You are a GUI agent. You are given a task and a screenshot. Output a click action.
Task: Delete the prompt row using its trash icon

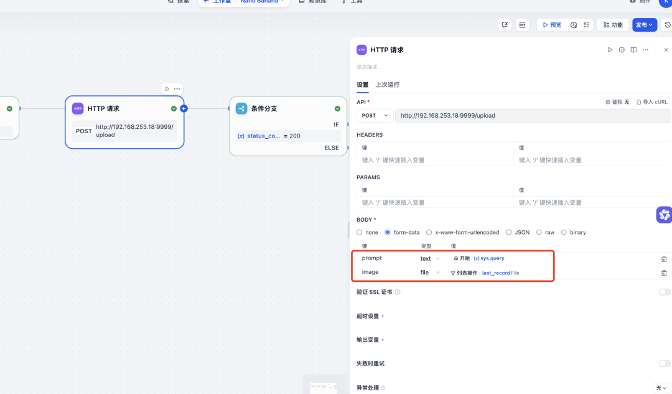pos(663,258)
